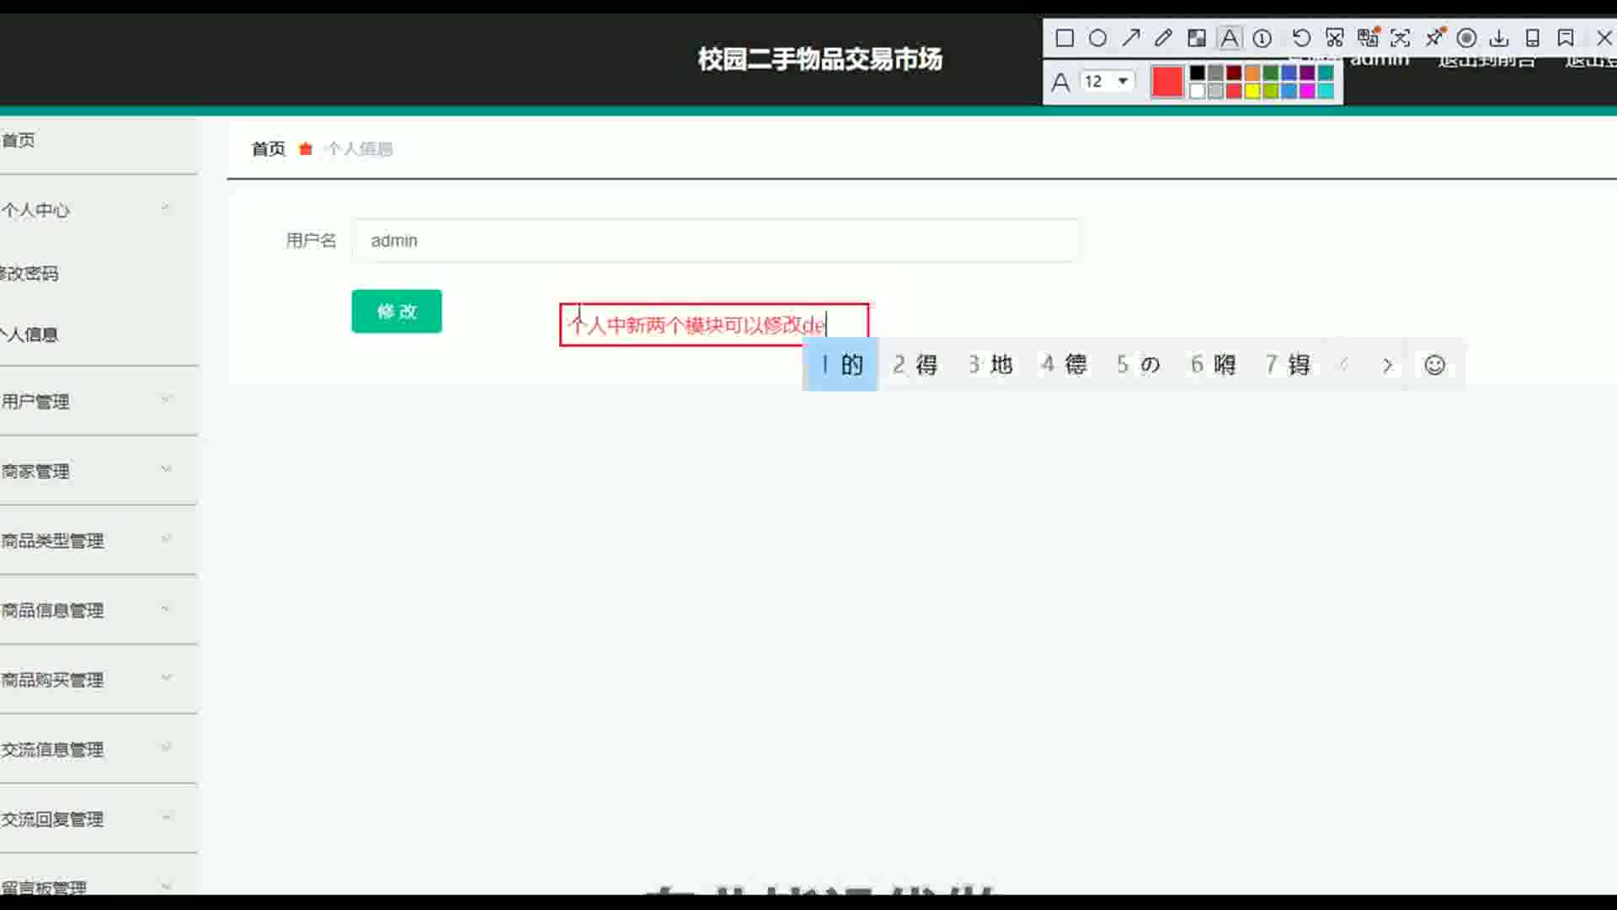Pick the yellow color swatch
This screenshot has height=910, width=1617.
point(1252,91)
